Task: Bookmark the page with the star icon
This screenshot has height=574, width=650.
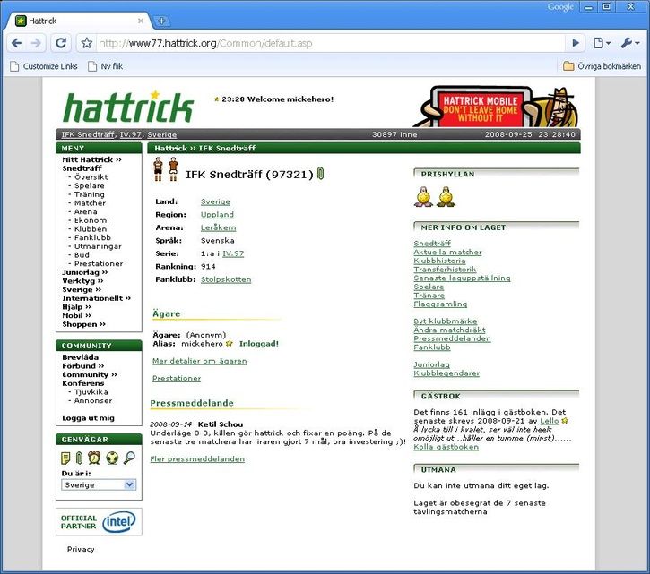Action: [x=86, y=43]
